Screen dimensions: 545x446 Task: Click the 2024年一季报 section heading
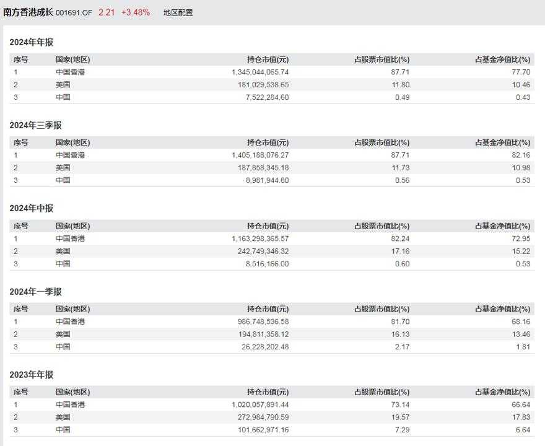(35, 292)
